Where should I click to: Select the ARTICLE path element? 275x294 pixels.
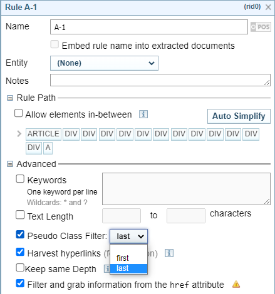43,134
